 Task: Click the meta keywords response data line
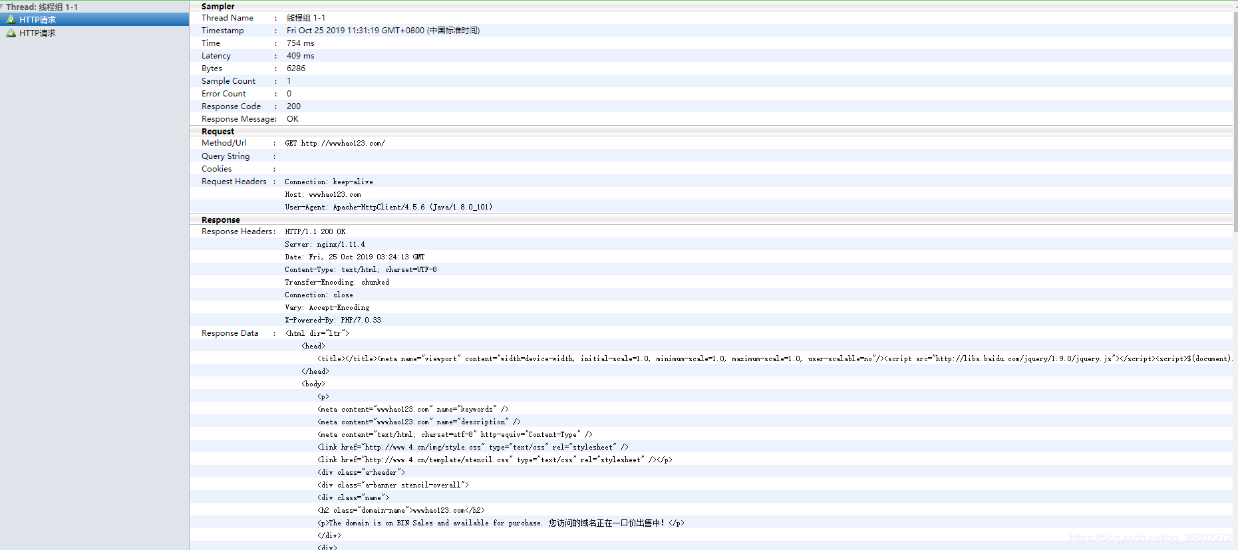pyautogui.click(x=413, y=409)
